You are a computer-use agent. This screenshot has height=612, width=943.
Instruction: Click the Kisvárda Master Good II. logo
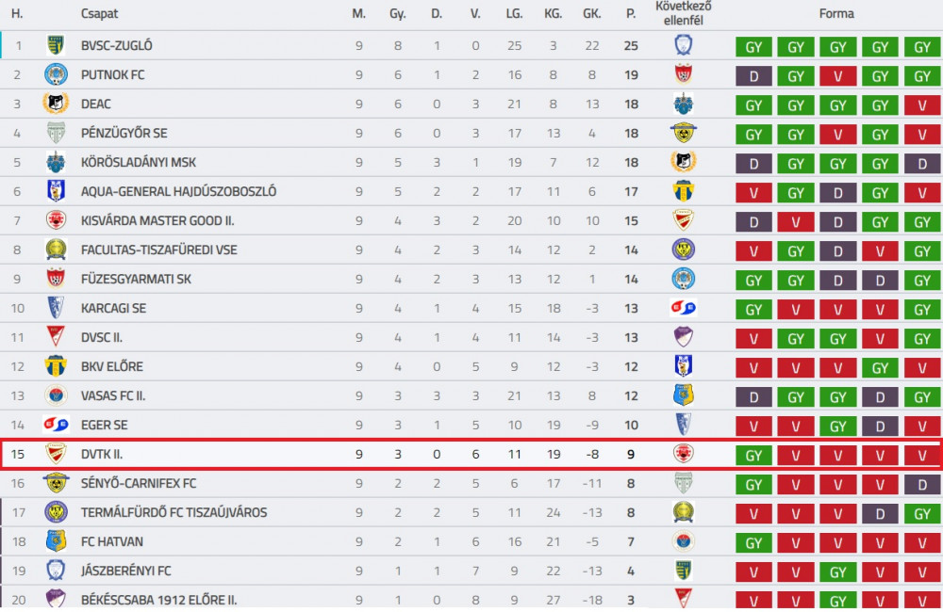(56, 220)
